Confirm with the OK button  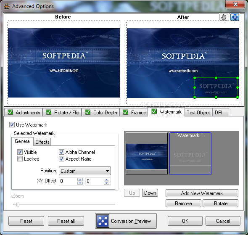[185, 221]
